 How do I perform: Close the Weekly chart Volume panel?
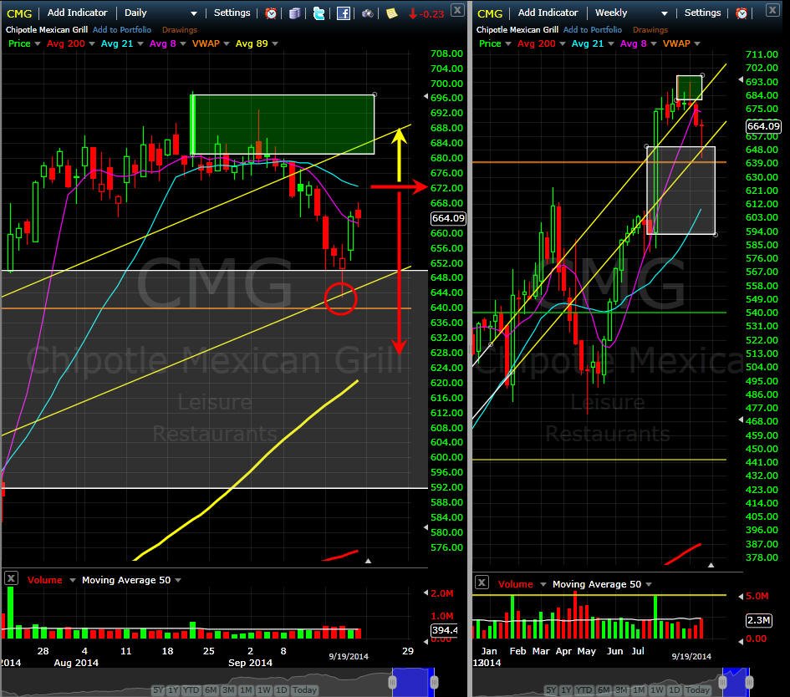pyautogui.click(x=482, y=583)
